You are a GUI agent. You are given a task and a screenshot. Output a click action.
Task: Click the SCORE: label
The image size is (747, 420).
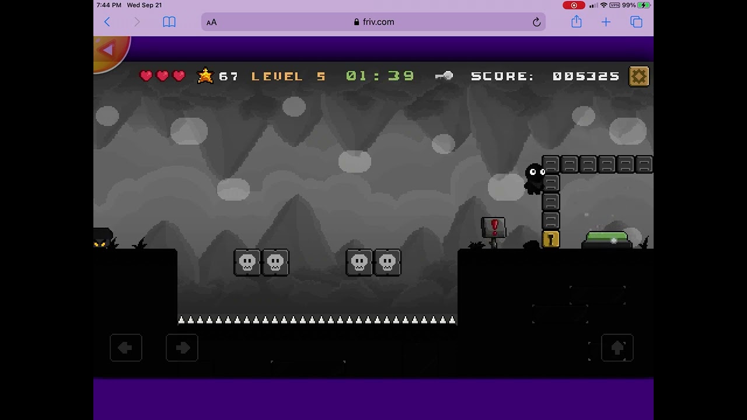[502, 76]
